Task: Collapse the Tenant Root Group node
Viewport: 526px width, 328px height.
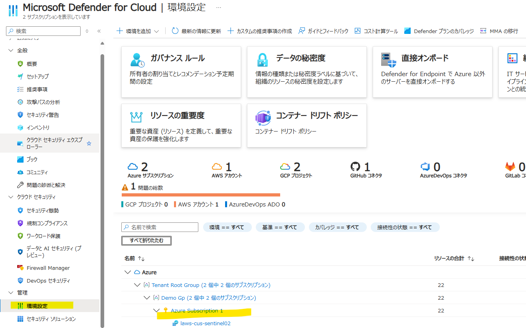Action: click(137, 285)
